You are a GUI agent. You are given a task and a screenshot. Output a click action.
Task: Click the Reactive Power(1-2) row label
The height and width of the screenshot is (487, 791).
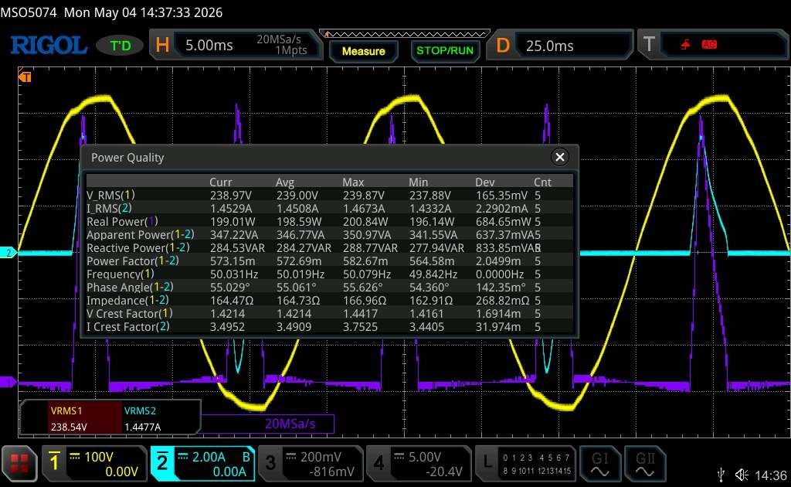(x=138, y=247)
